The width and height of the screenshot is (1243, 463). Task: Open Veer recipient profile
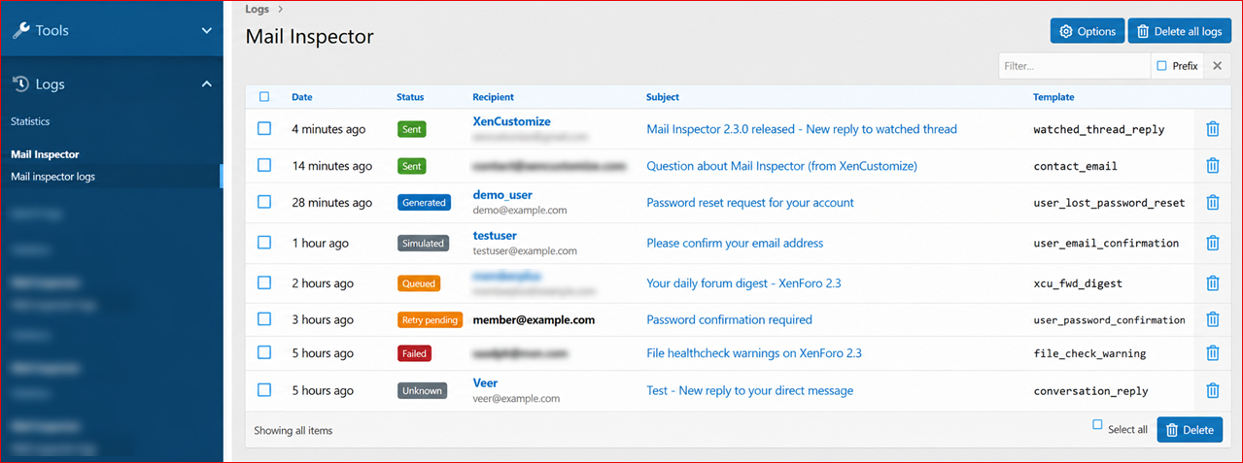(485, 383)
